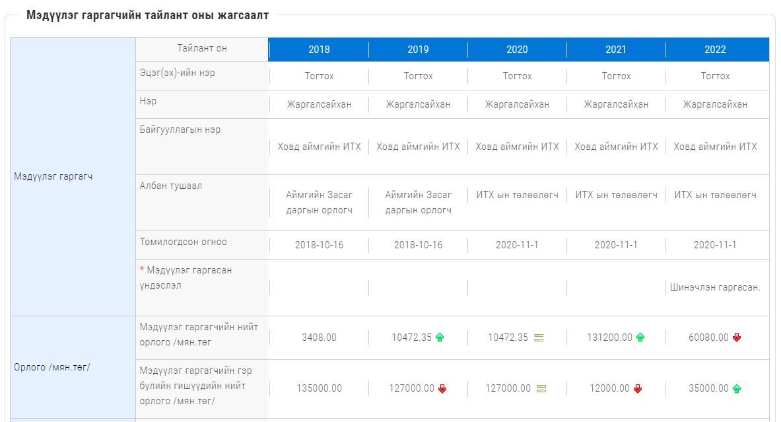The width and height of the screenshot is (781, 422).
Task: Select the 2021 year column header
Action: 616,50
